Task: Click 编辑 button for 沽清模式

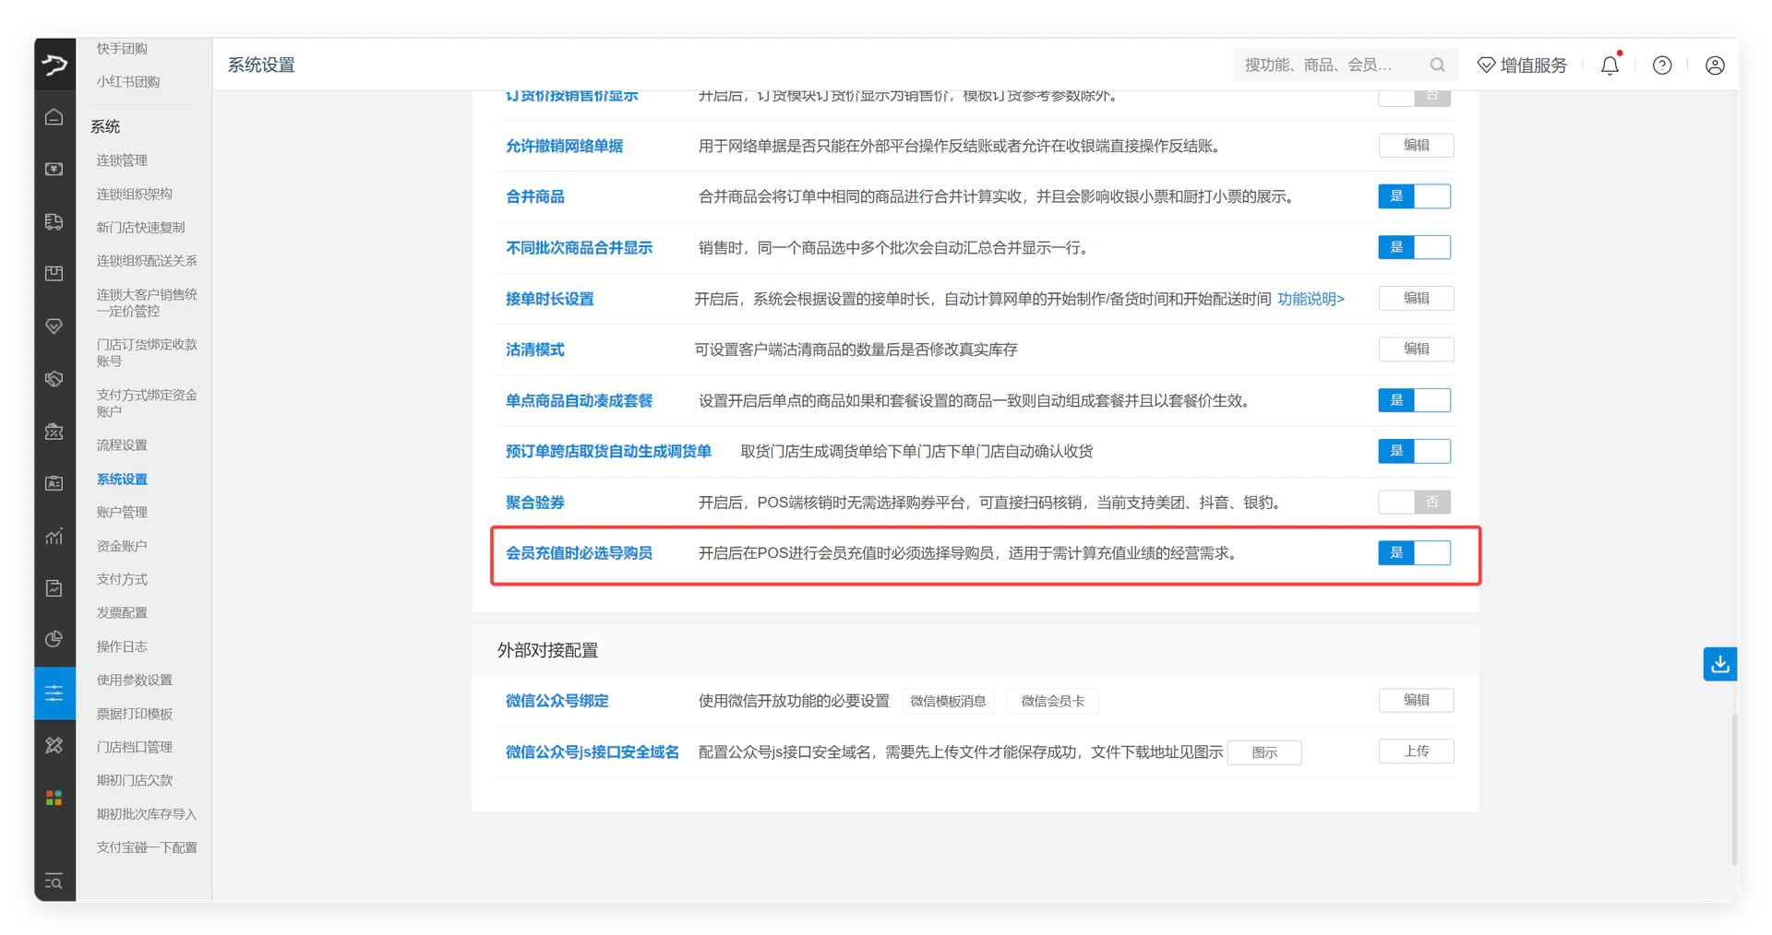Action: point(1416,349)
